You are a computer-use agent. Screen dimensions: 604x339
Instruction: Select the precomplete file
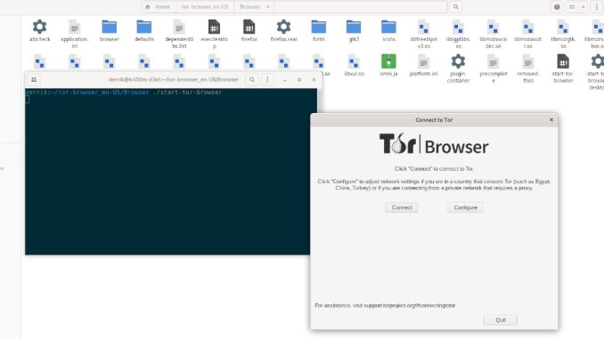pyautogui.click(x=493, y=69)
